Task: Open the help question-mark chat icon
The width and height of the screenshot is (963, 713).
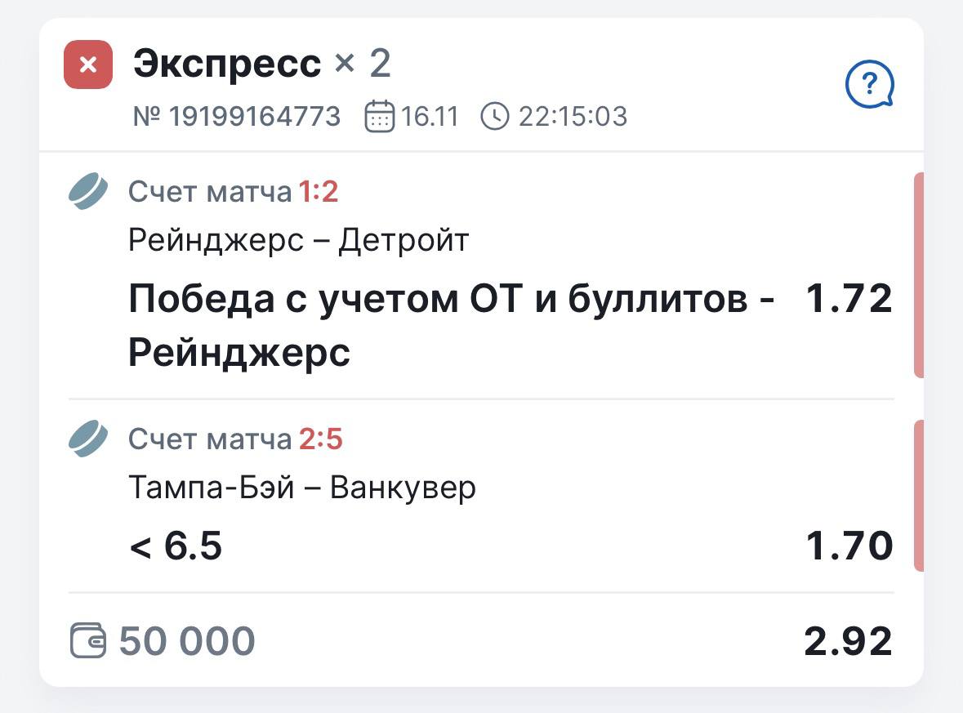Action: (870, 84)
